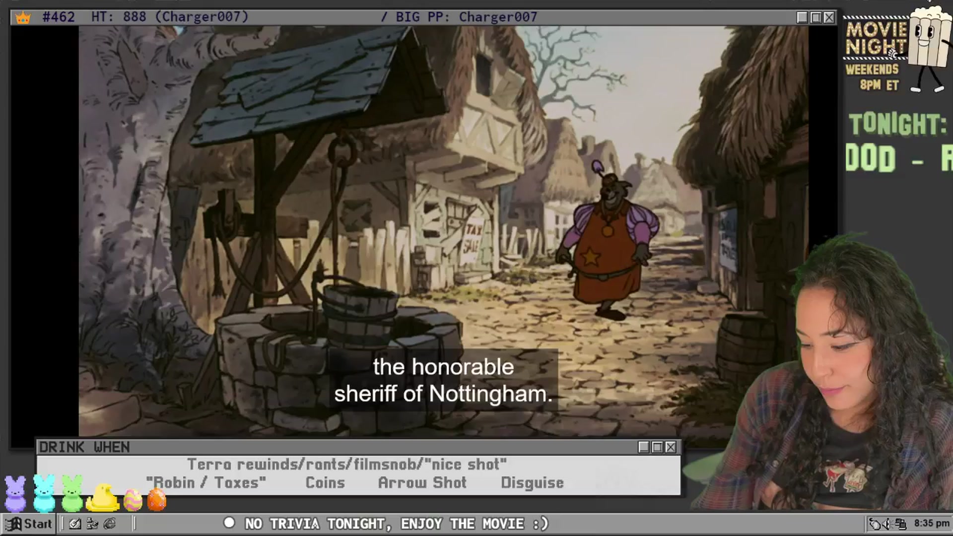
Task: Minimize the main movie window
Action: click(x=802, y=17)
